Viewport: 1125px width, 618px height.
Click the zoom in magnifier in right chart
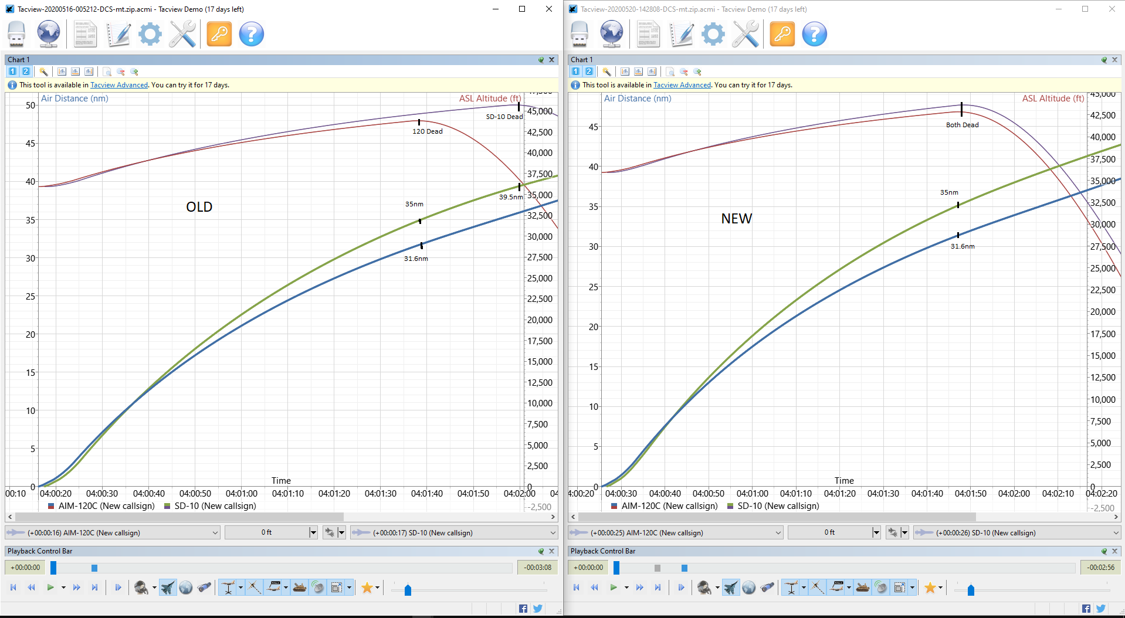[x=697, y=72]
